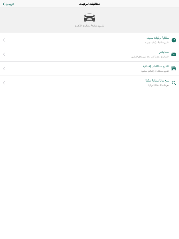This screenshot has height=239, width=179.
Task: Open مطالبة مركبات جديدة entry
Action: [89, 40]
